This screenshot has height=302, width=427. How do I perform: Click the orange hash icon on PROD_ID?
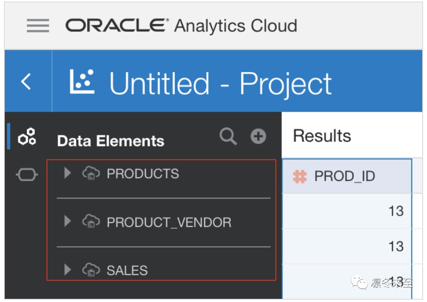pyautogui.click(x=300, y=176)
